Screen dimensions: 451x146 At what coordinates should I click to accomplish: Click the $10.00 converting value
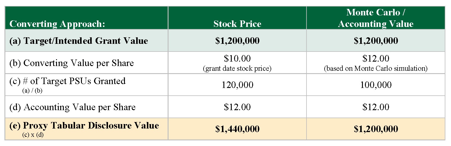[237, 58]
